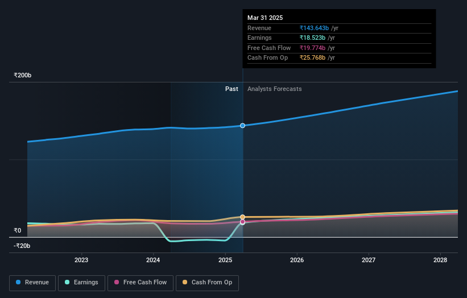Select the 2025 x-axis label

coord(225,260)
